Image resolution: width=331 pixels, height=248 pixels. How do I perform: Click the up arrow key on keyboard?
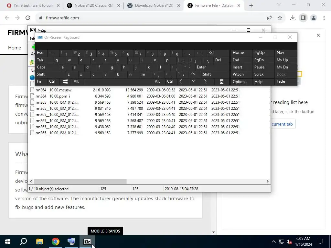(x=193, y=74)
